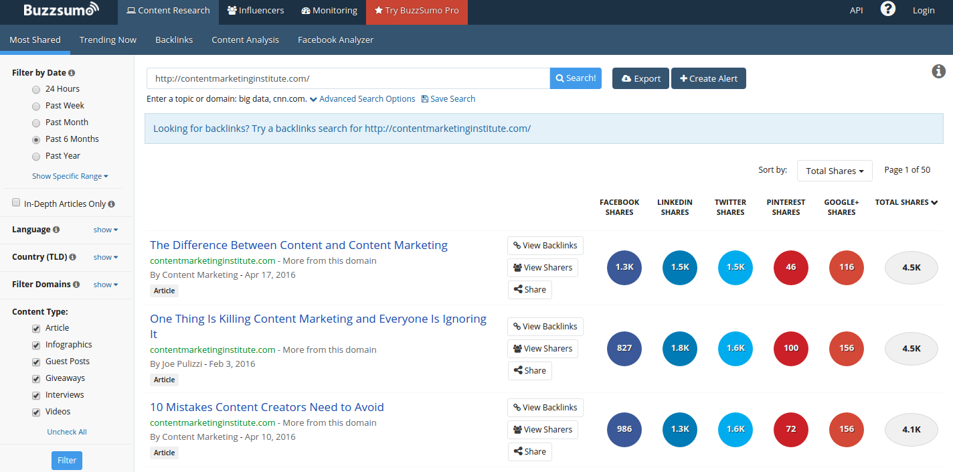Click info icon next to Filter Domains
Screen dimensions: 953x472
[76, 285]
